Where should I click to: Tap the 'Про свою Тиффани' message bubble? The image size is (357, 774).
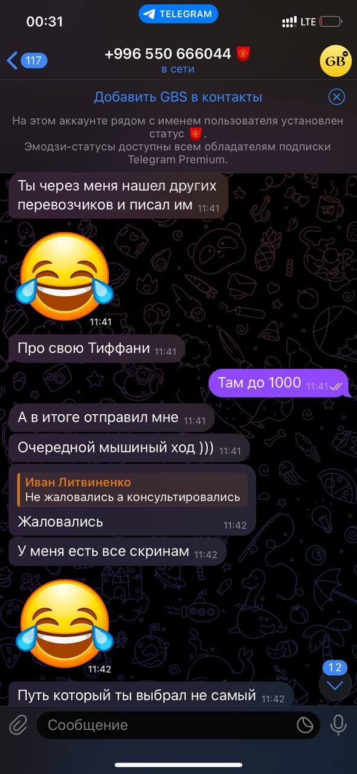[x=97, y=348]
